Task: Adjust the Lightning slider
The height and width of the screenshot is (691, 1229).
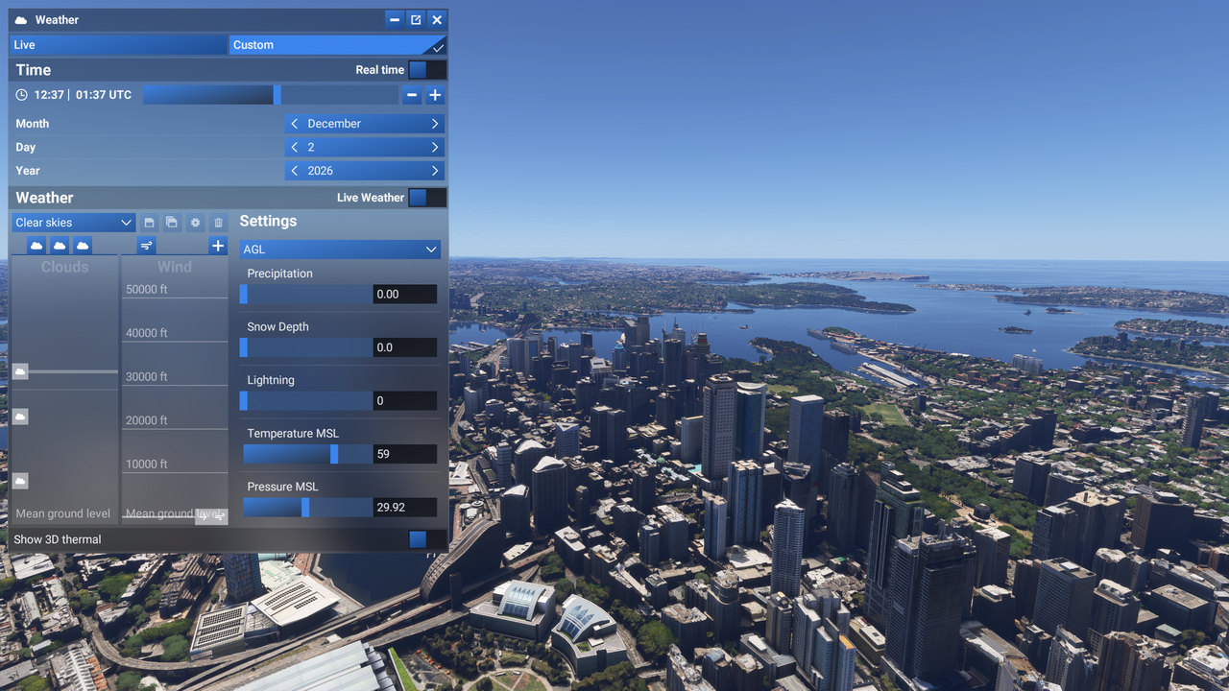Action: coord(306,401)
